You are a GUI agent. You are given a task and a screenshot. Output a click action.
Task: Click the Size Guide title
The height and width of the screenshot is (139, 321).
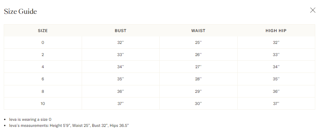point(20,11)
